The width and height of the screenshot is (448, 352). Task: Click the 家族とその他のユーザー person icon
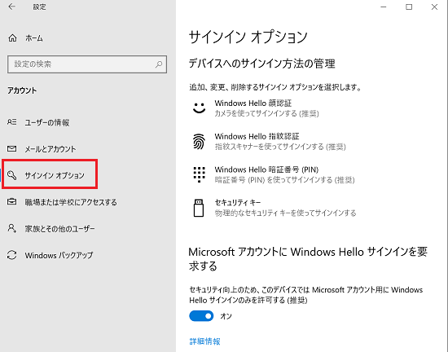[11, 228]
